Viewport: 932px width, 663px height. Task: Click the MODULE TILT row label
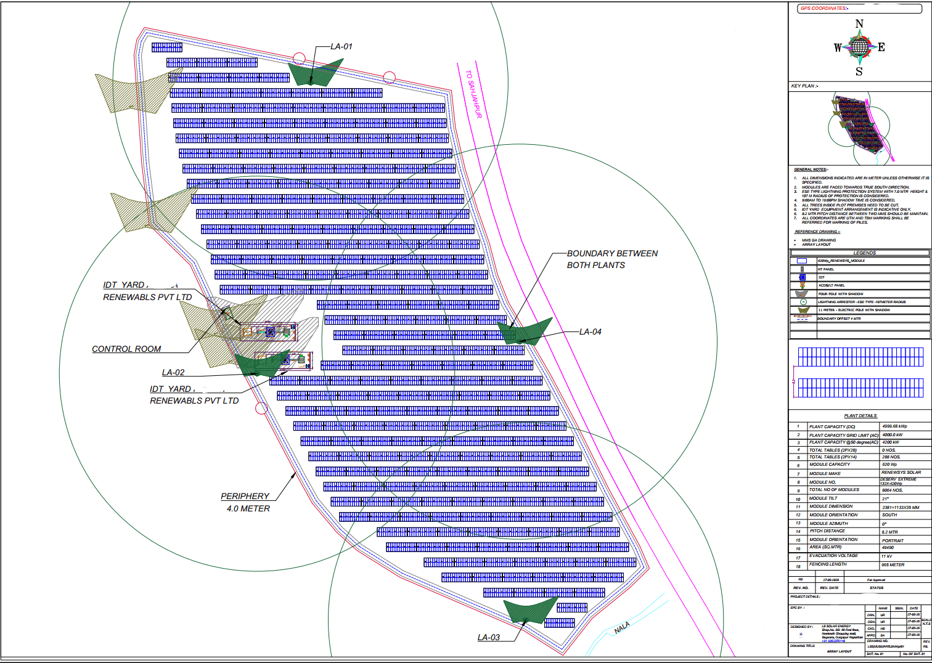[x=824, y=498]
